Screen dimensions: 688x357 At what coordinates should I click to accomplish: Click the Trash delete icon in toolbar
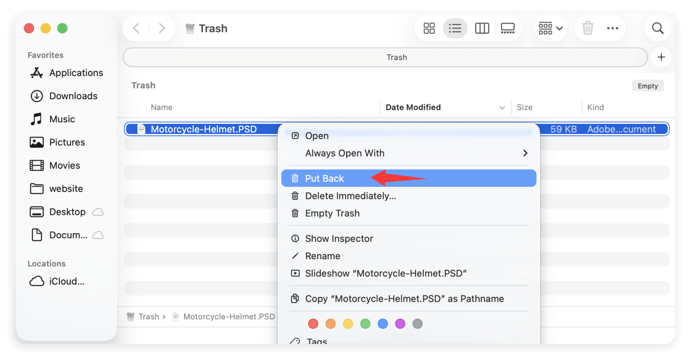(x=587, y=28)
